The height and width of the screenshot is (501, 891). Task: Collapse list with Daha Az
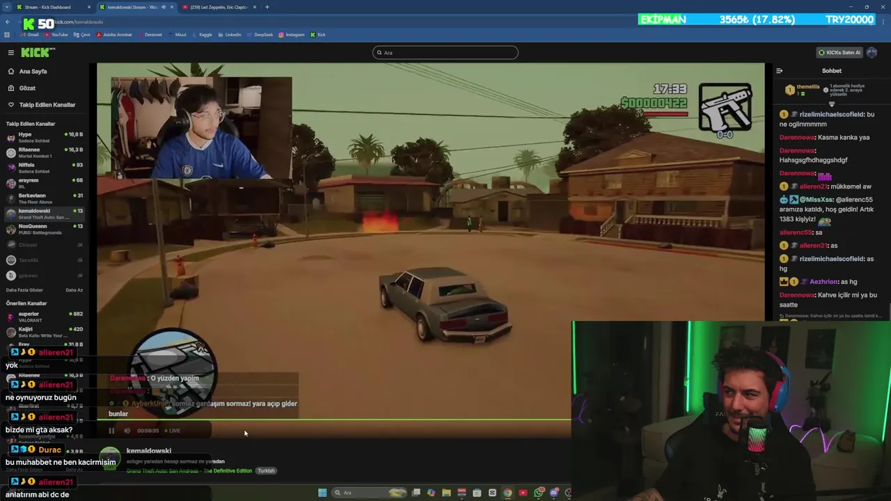coord(74,290)
